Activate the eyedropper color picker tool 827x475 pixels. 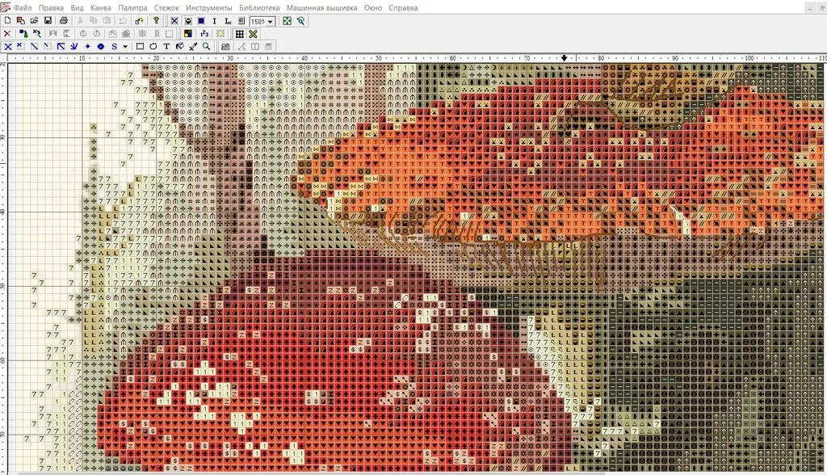[x=193, y=47]
